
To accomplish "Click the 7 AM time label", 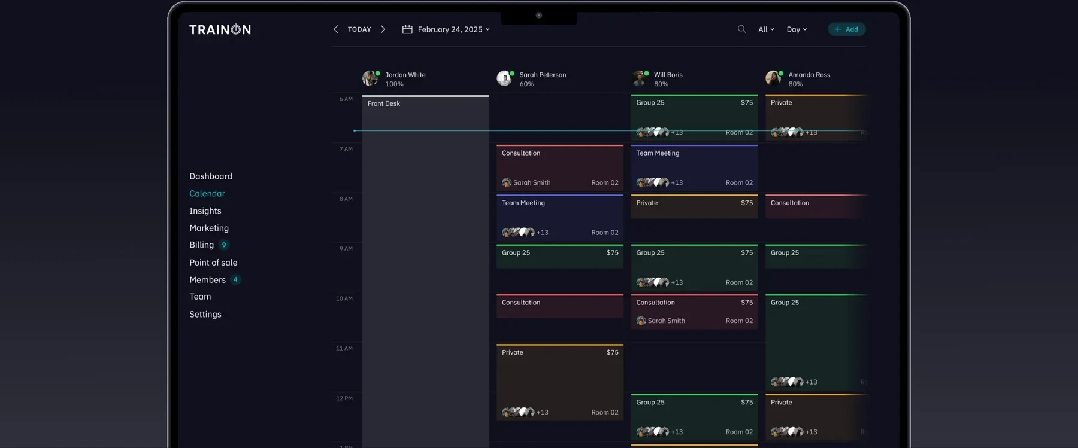I will click(346, 149).
